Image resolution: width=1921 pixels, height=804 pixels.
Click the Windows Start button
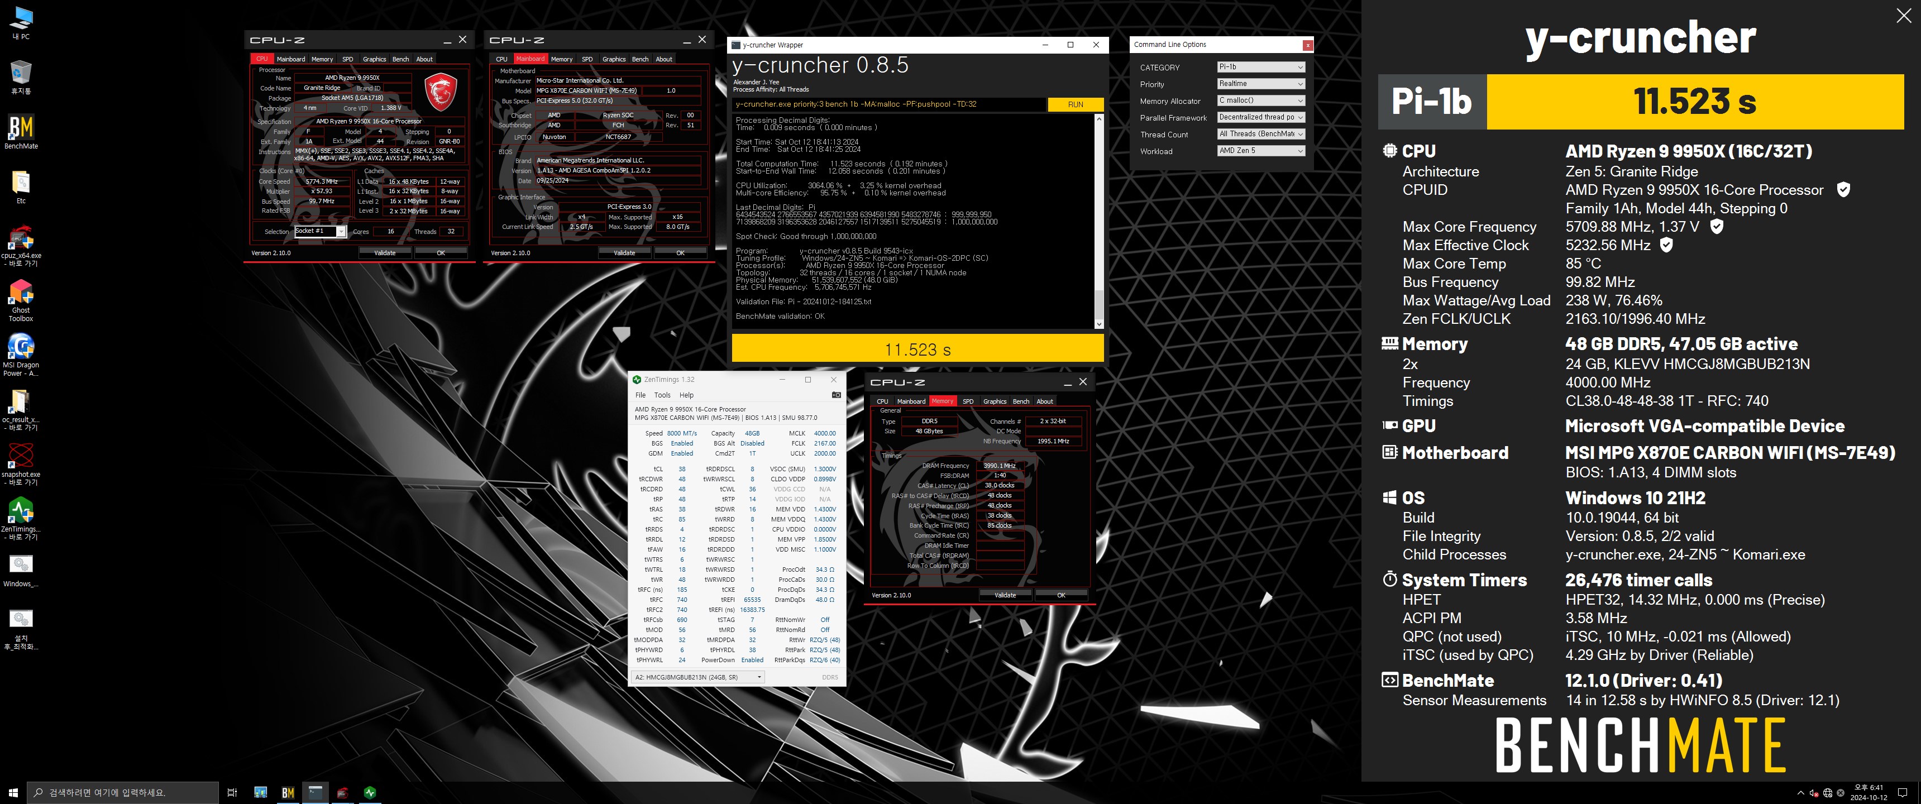tap(13, 792)
